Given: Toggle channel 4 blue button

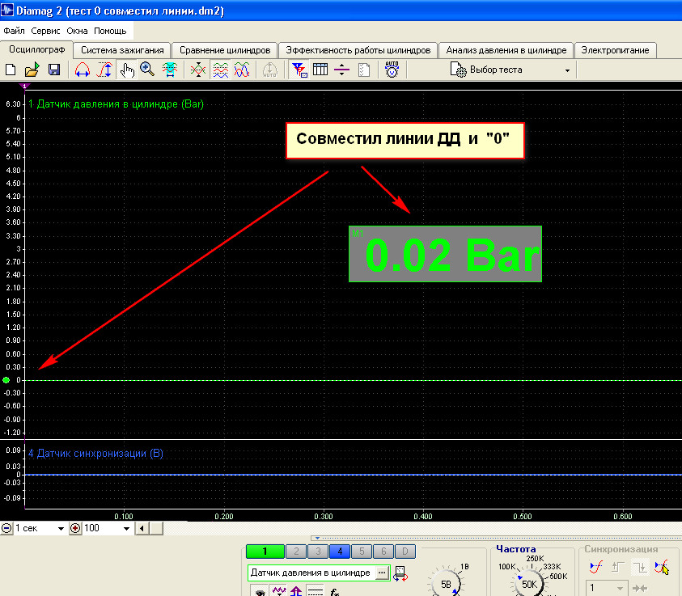Looking at the screenshot, I should click(x=340, y=552).
